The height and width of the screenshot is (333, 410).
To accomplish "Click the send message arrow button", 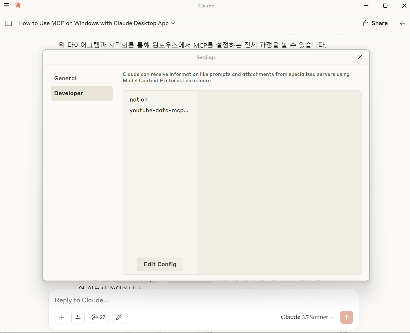I will pos(347,317).
